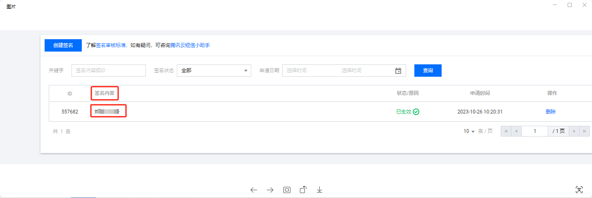The image size is (592, 198).
Task: Click 删除 for signature ID 557682
Action: tap(551, 112)
